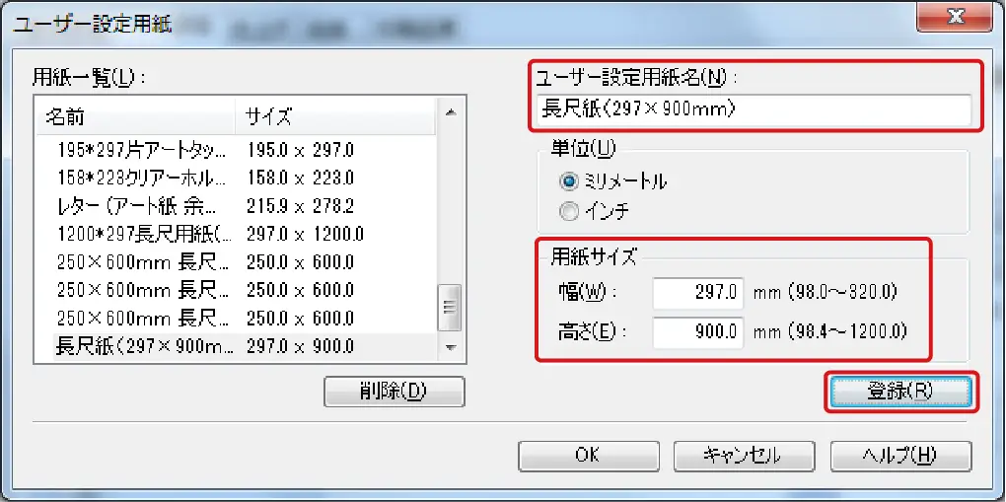Click the paper list scrollbar up arrow

point(451,113)
